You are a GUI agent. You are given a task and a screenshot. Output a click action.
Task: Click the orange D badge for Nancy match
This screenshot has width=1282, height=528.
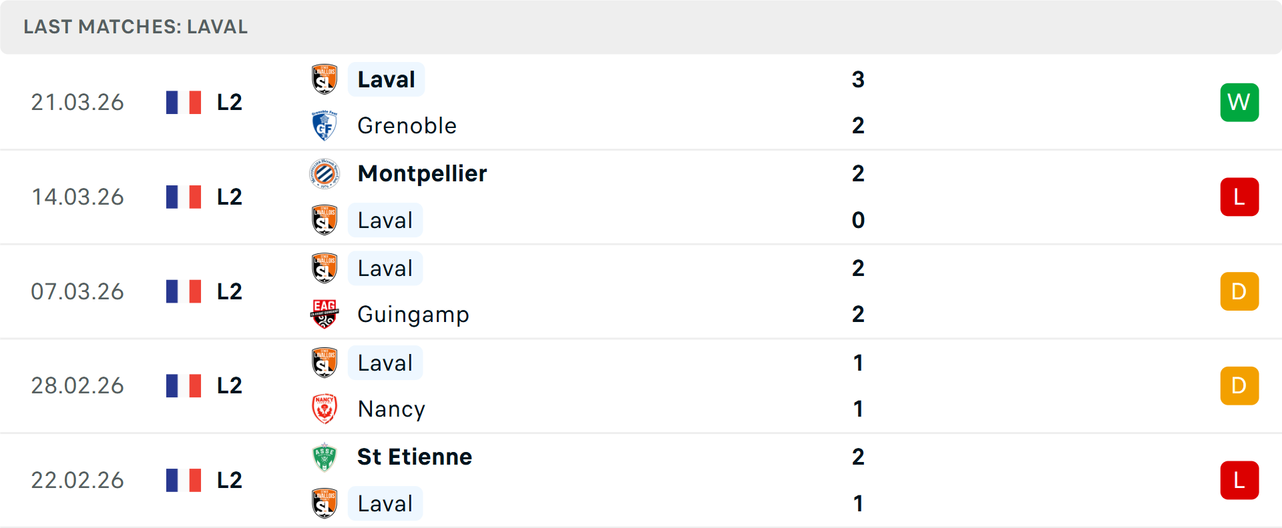point(1239,385)
